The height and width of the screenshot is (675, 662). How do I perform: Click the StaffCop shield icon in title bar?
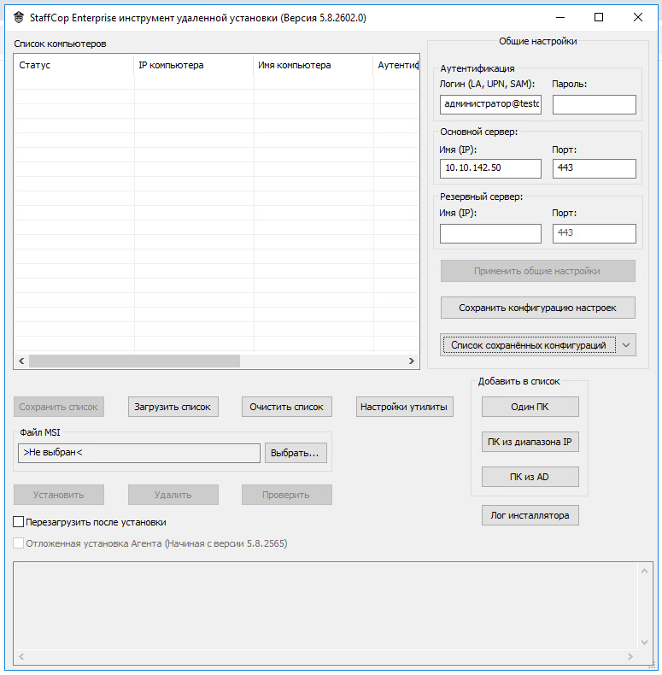coord(18,17)
